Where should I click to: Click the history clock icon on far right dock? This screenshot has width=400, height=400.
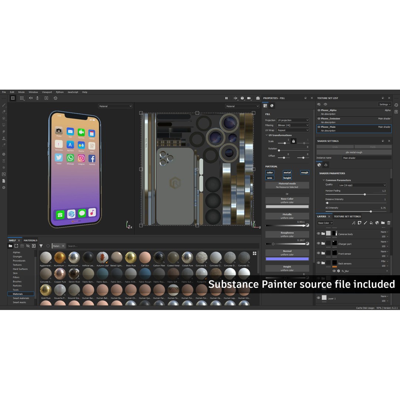pos(396,105)
